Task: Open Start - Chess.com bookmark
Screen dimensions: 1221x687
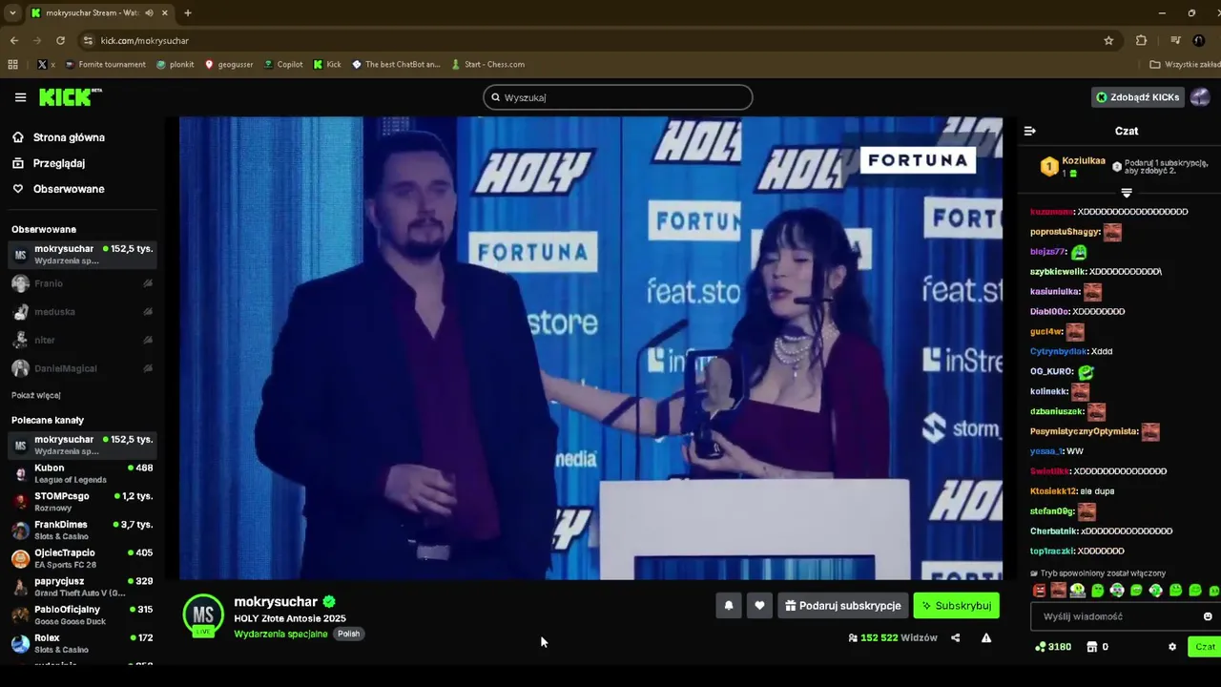Action: [487, 64]
